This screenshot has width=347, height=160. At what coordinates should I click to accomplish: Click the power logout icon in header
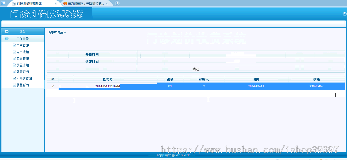[x=344, y=14]
